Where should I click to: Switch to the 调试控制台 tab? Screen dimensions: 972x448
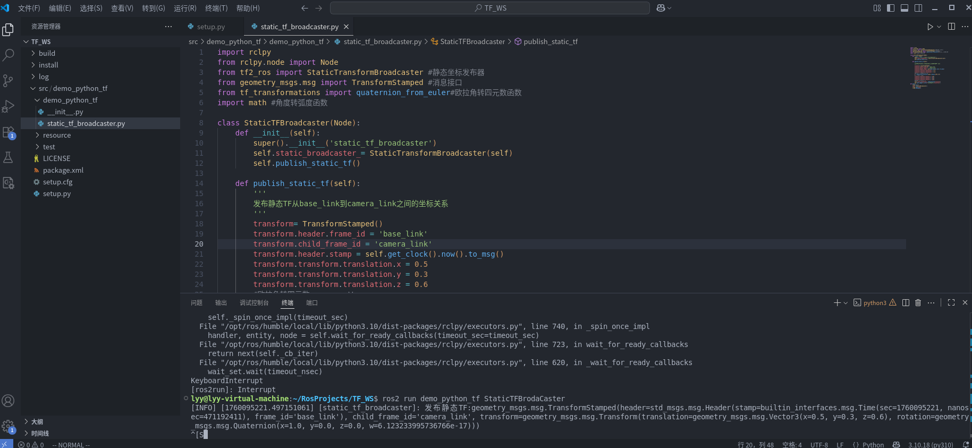pos(254,303)
